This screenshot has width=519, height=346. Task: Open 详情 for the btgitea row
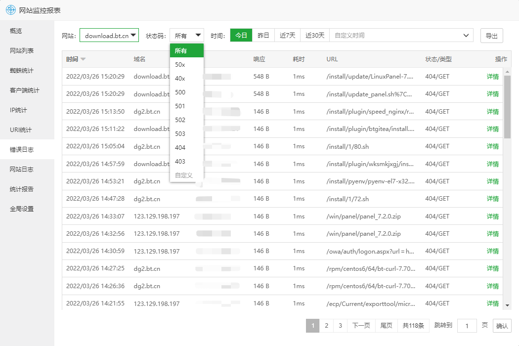(x=492, y=129)
